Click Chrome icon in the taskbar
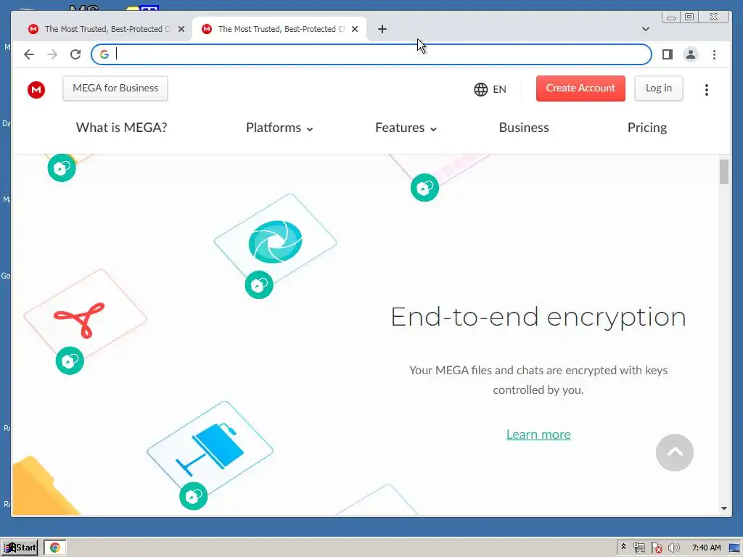This screenshot has width=743, height=557. click(55, 548)
